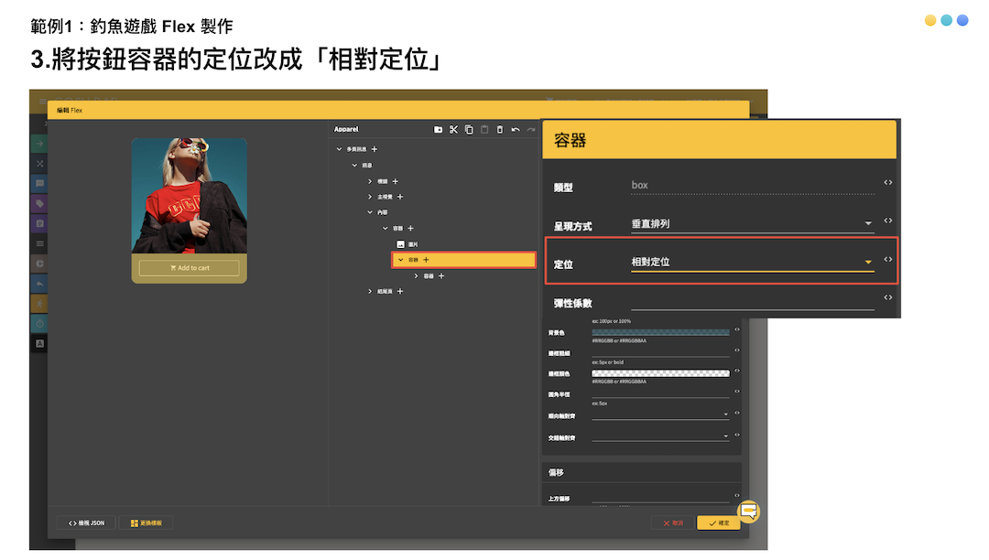This screenshot has height=560, width=989.
Task: Click the undo arrow icon
Action: 516,130
